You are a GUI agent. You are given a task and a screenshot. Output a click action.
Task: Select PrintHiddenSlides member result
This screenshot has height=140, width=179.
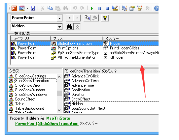(125, 48)
